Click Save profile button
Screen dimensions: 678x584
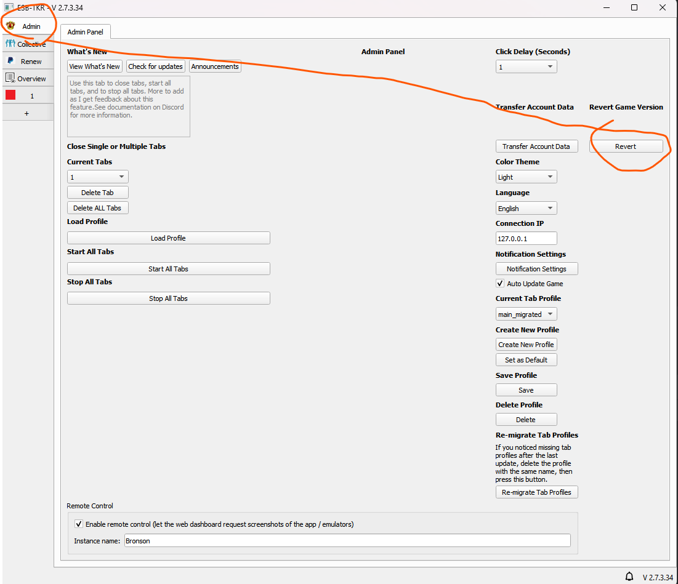tap(526, 390)
